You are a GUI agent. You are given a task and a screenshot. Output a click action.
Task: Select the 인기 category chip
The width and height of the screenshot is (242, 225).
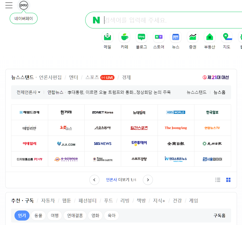22,216
